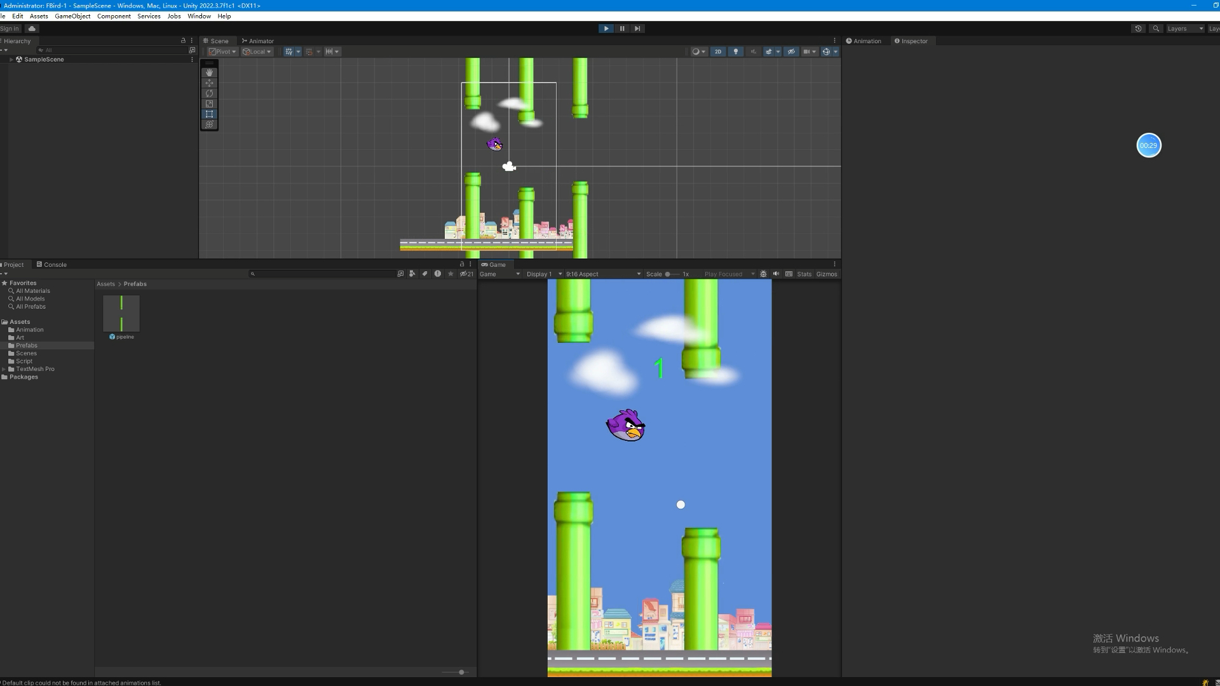The image size is (1220, 686).
Task: Select the Rotate tool in Scene
Action: (x=209, y=93)
